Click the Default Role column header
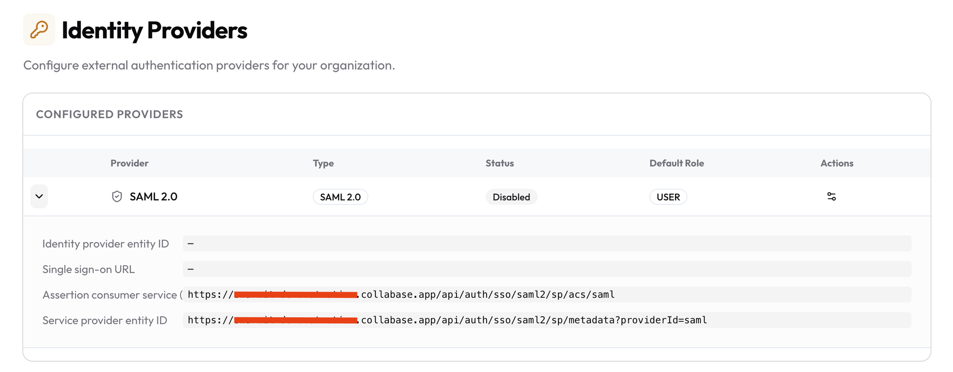Image resolution: width=953 pixels, height=372 pixels. click(677, 163)
